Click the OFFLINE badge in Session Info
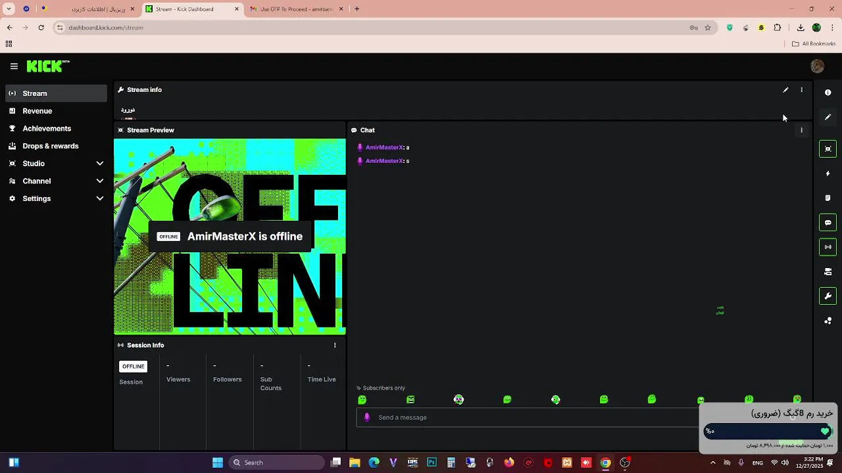Screen dimensions: 842x473 [x=133, y=367]
